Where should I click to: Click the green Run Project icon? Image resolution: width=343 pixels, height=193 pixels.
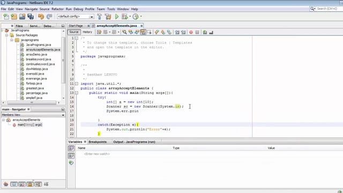tap(117, 17)
